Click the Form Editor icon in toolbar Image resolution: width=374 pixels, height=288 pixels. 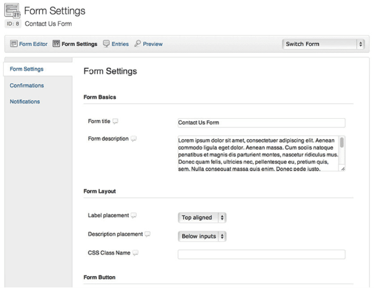point(14,44)
